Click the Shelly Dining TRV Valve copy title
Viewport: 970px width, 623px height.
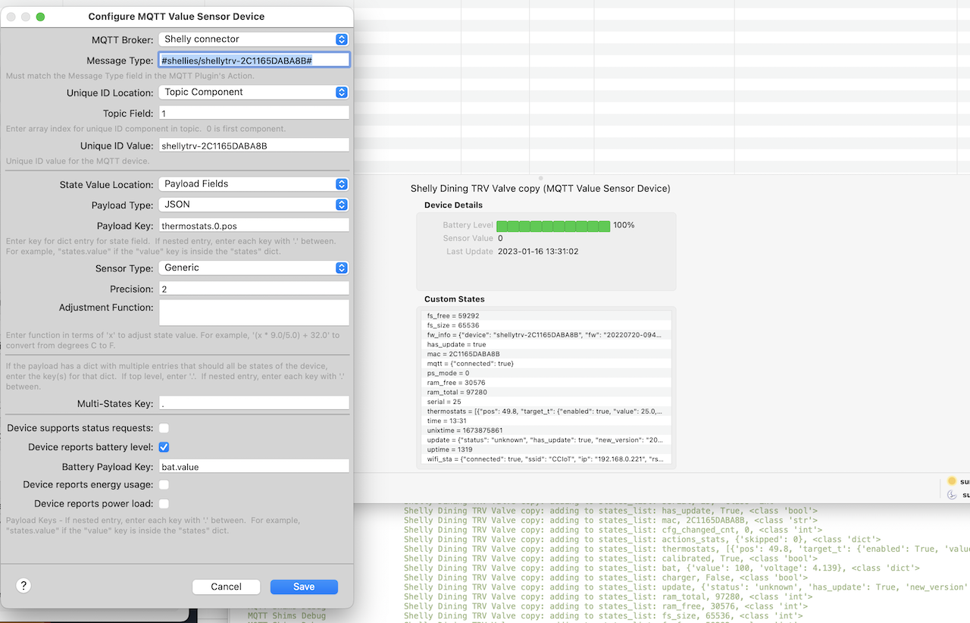(x=540, y=189)
